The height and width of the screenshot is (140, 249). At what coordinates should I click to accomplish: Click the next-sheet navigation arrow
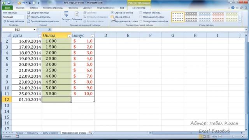coord(9,133)
